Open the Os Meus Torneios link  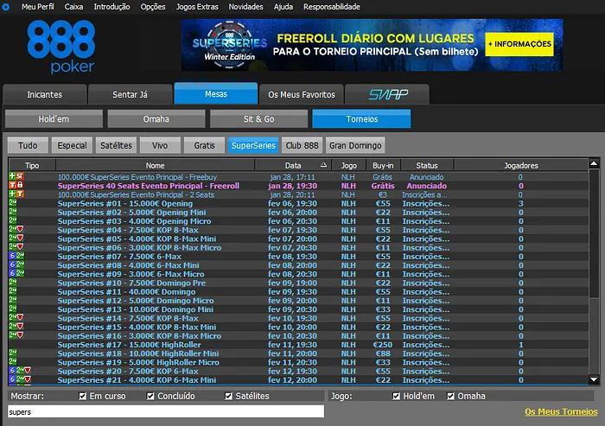tap(561, 411)
